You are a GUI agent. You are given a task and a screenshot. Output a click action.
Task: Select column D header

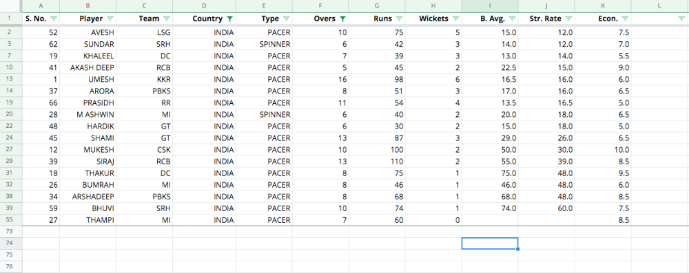pos(205,6)
